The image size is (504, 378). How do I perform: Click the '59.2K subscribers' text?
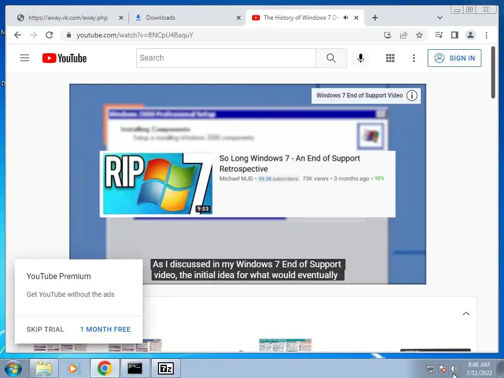[x=279, y=179]
